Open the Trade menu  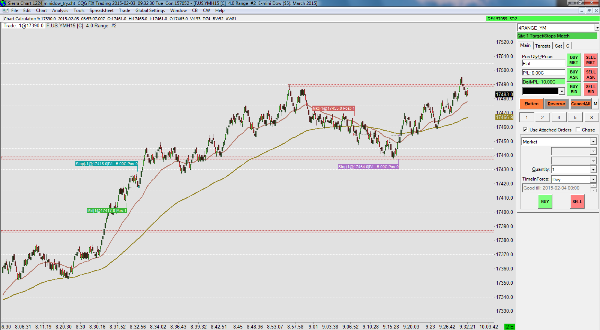(x=124, y=10)
